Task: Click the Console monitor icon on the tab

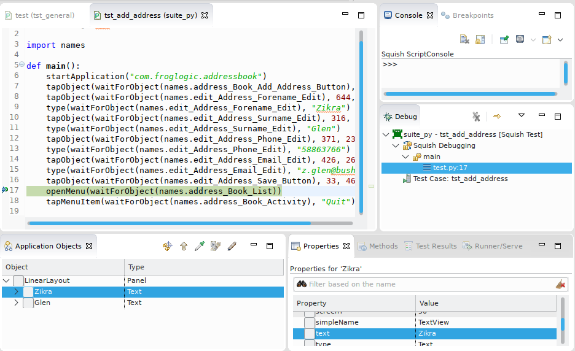Action: (388, 15)
